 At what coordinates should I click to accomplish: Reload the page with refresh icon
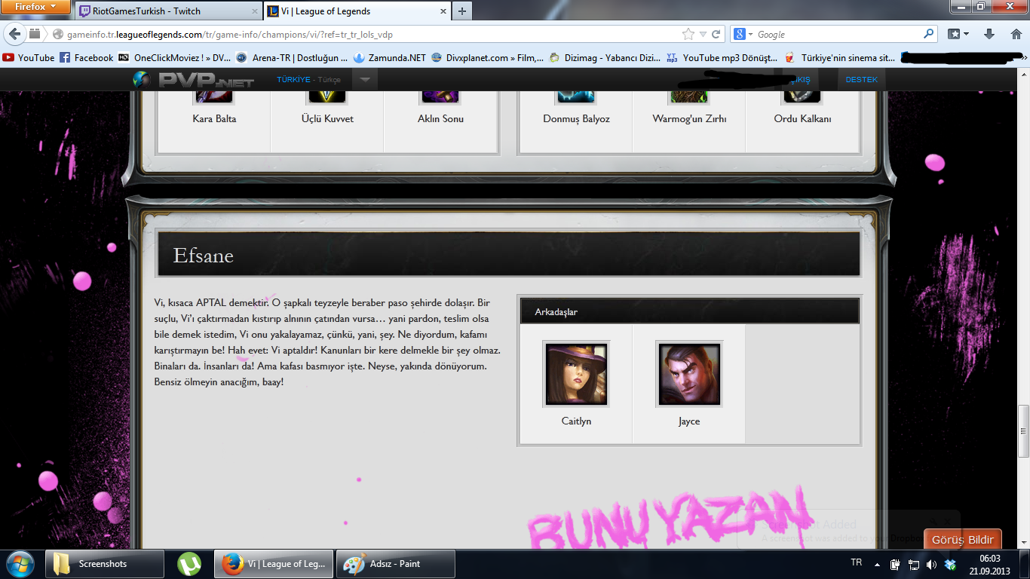[x=716, y=34]
